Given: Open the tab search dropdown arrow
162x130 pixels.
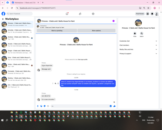Looking at the screenshot, I should coord(3,3).
